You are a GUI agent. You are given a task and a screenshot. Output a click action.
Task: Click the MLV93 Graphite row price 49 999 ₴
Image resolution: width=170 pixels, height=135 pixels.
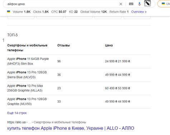[117, 101]
